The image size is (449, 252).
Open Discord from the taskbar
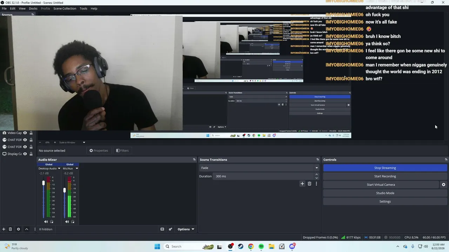pyautogui.click(x=292, y=246)
